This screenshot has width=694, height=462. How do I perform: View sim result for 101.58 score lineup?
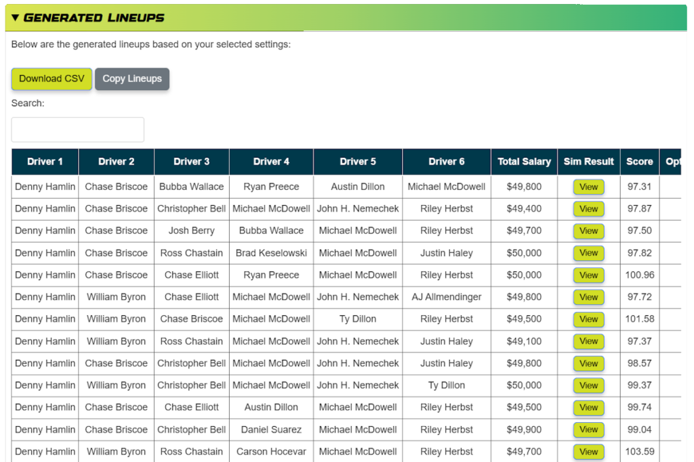(x=588, y=319)
